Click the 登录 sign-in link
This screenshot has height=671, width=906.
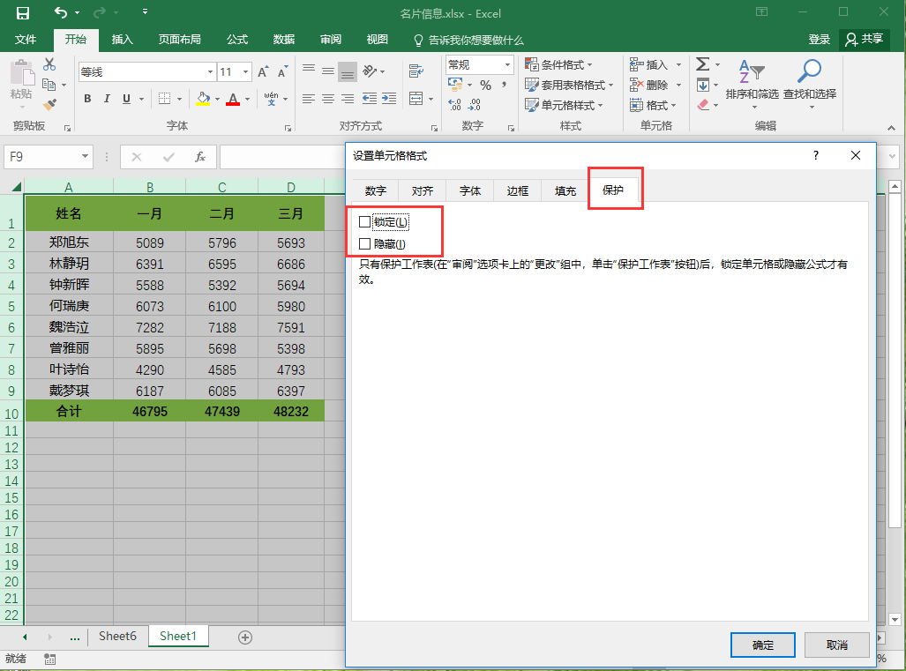pyautogui.click(x=819, y=40)
